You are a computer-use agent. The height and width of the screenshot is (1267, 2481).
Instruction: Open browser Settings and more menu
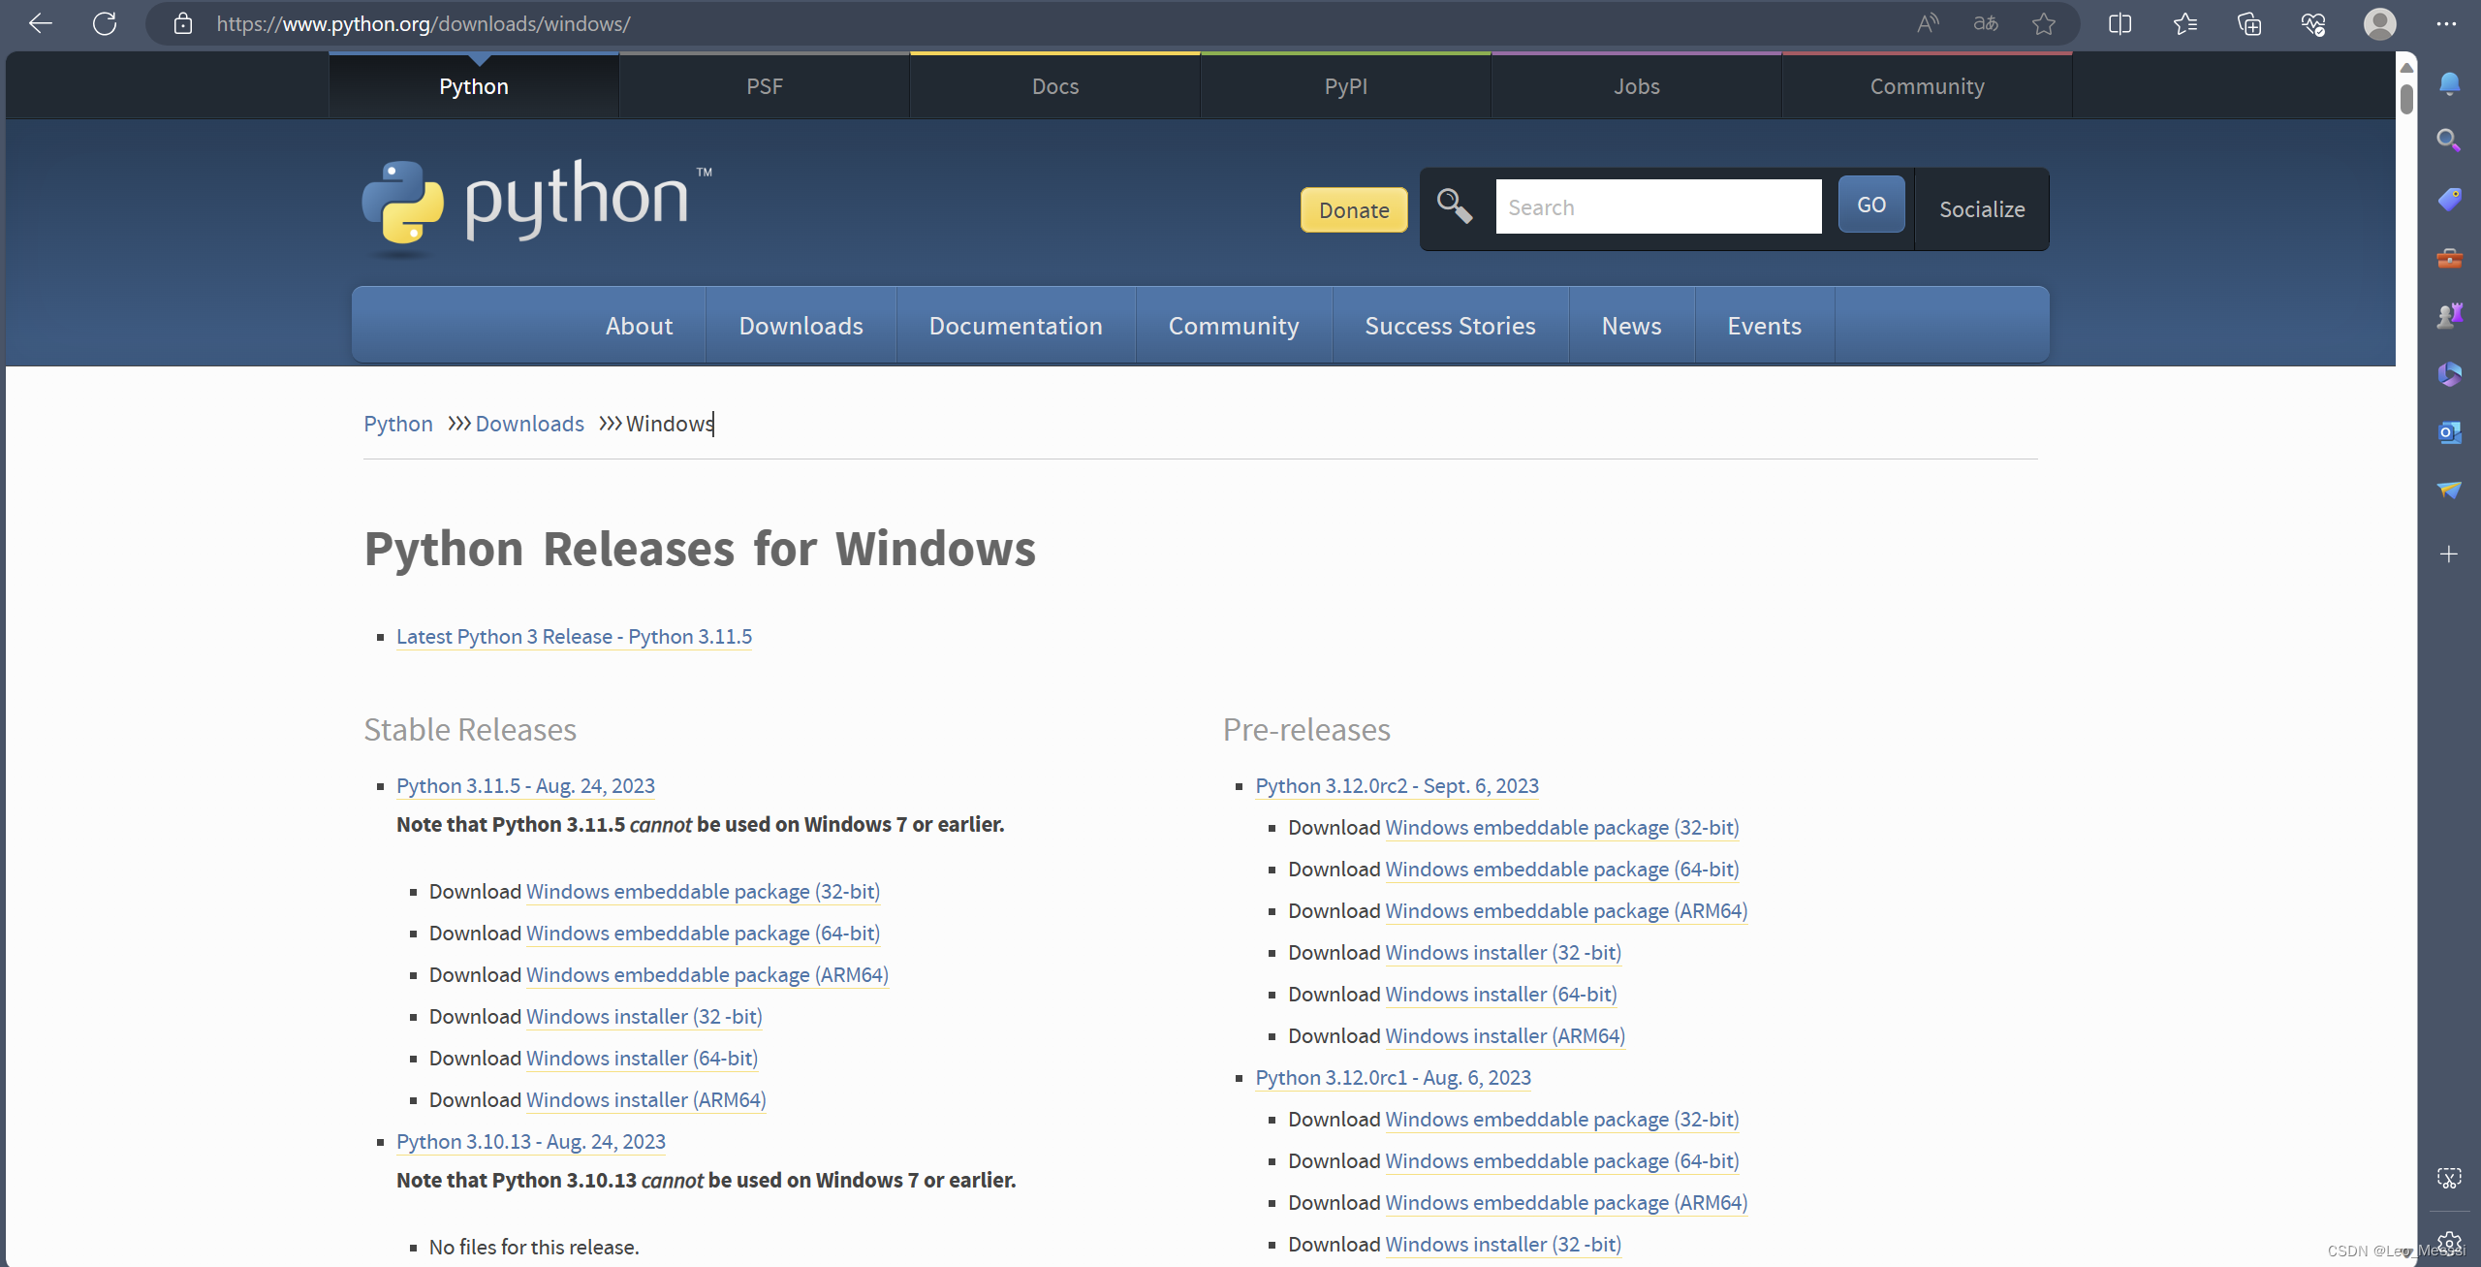2446,23
